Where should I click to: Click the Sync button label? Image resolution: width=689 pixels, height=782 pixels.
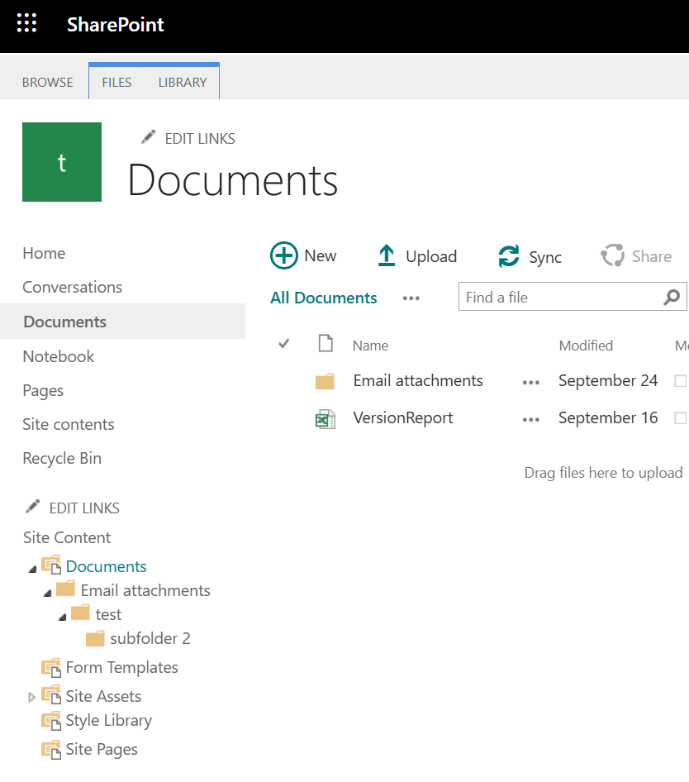point(545,257)
